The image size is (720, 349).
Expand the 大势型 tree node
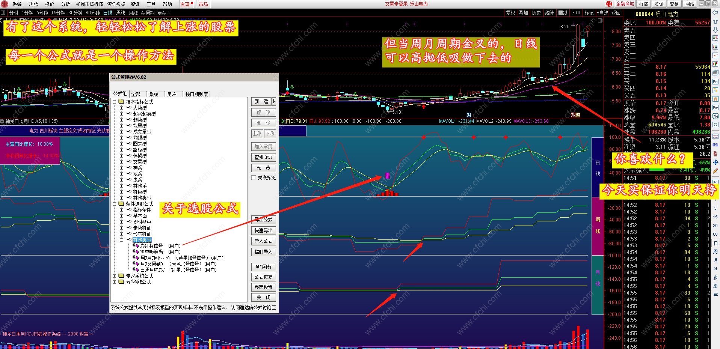pos(121,108)
